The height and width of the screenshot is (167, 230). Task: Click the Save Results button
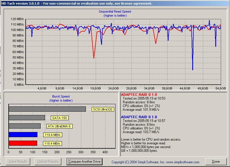18,162
